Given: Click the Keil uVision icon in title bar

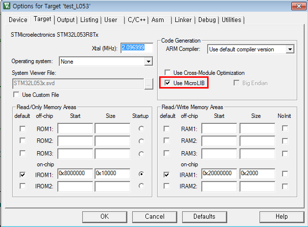Looking at the screenshot, I should (6, 6).
